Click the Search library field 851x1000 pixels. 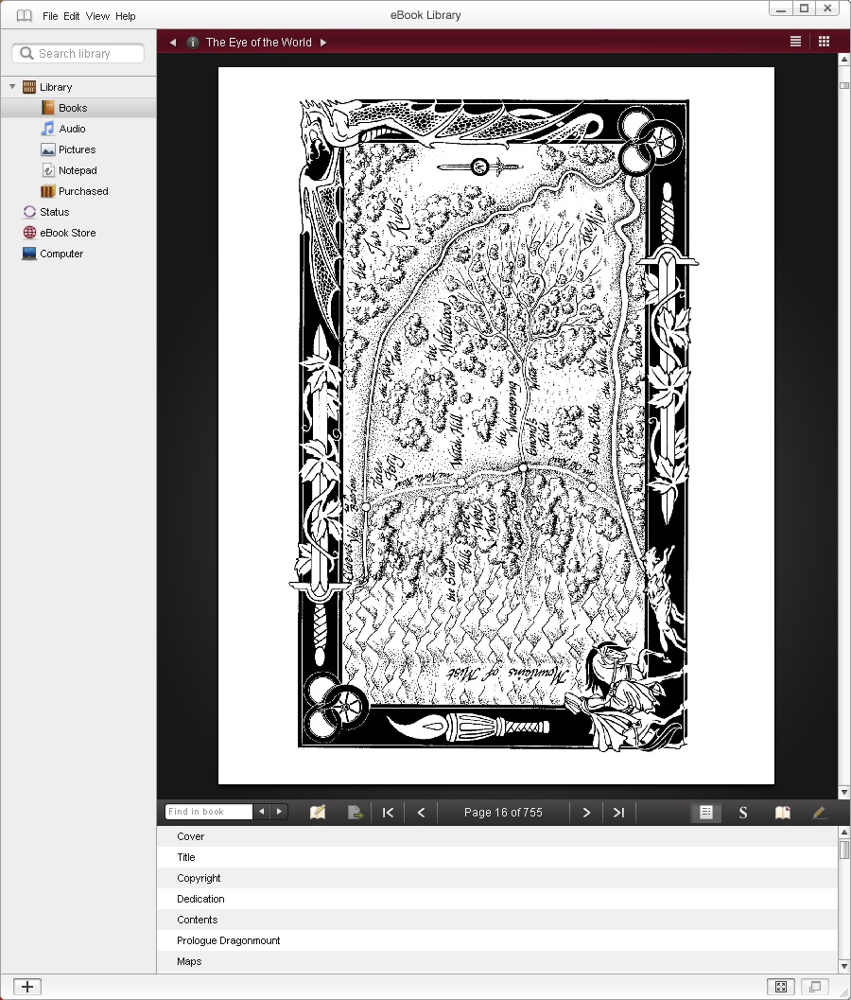[x=78, y=54]
